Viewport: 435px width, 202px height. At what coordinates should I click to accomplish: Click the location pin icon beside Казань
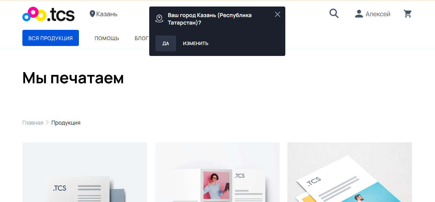92,14
